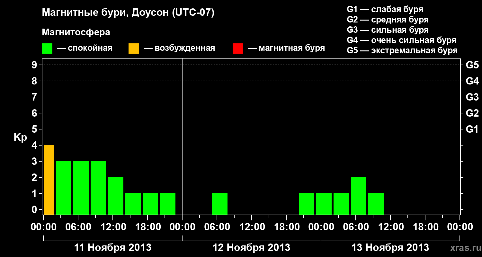Click the red 'магнитная буря' legend swatch
The image size is (482, 257).
[238, 49]
